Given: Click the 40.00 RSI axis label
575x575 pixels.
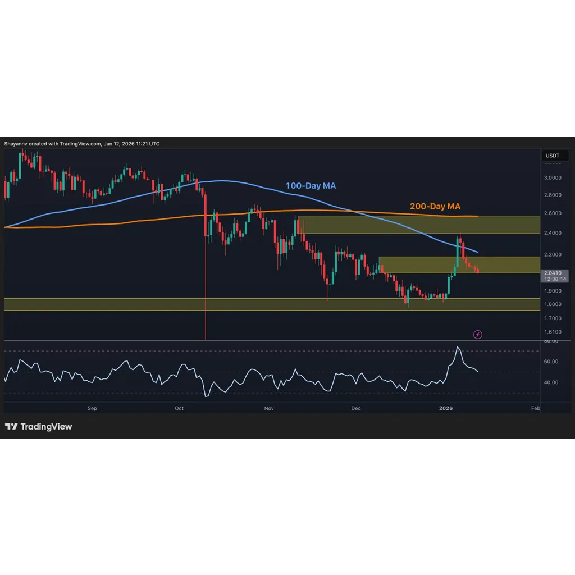Looking at the screenshot, I should 551,382.
